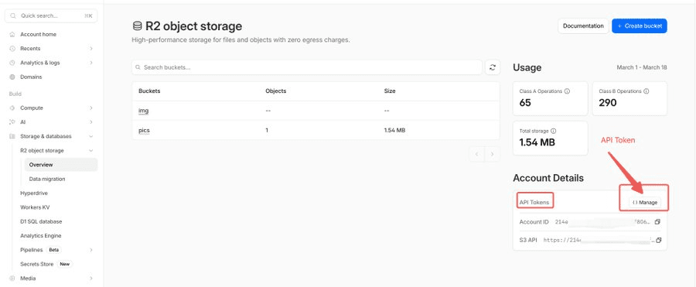Image resolution: width=696 pixels, height=287 pixels.
Task: Expand the Pipelines chevron
Action: pos(91,250)
